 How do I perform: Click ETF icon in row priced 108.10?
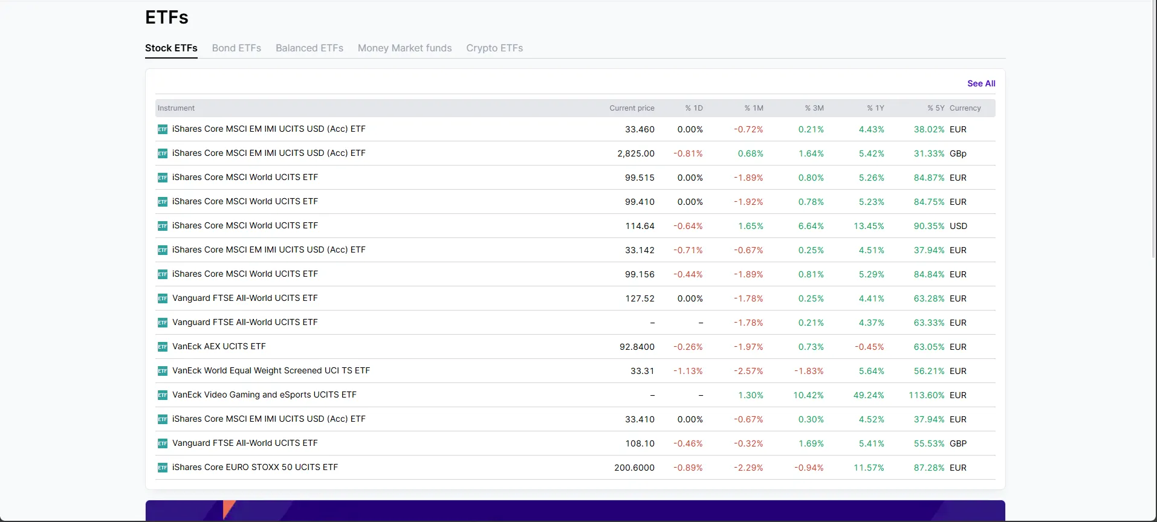[x=163, y=443]
